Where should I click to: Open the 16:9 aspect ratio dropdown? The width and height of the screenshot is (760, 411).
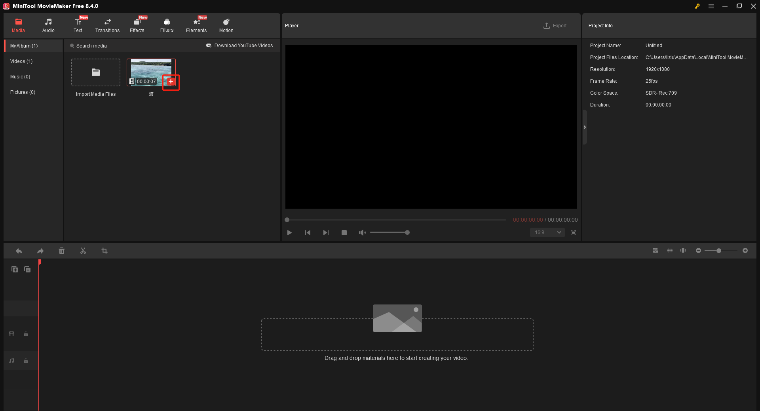tap(547, 232)
